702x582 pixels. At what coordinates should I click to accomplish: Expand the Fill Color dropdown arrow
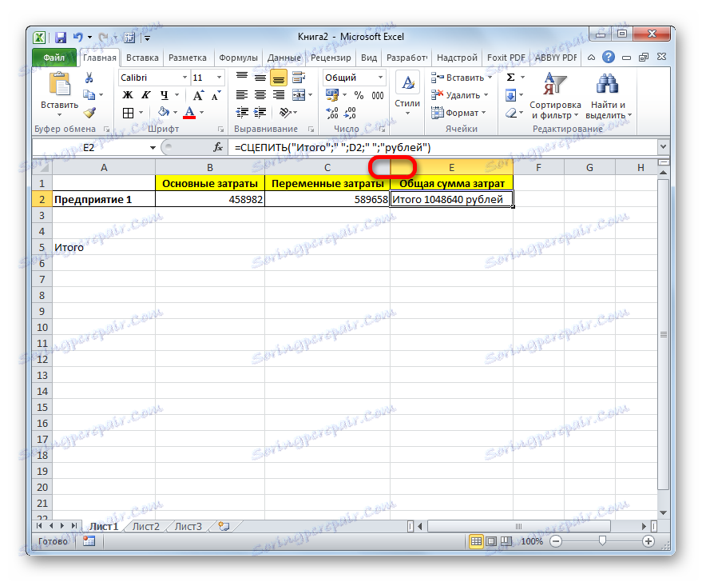pos(175,112)
